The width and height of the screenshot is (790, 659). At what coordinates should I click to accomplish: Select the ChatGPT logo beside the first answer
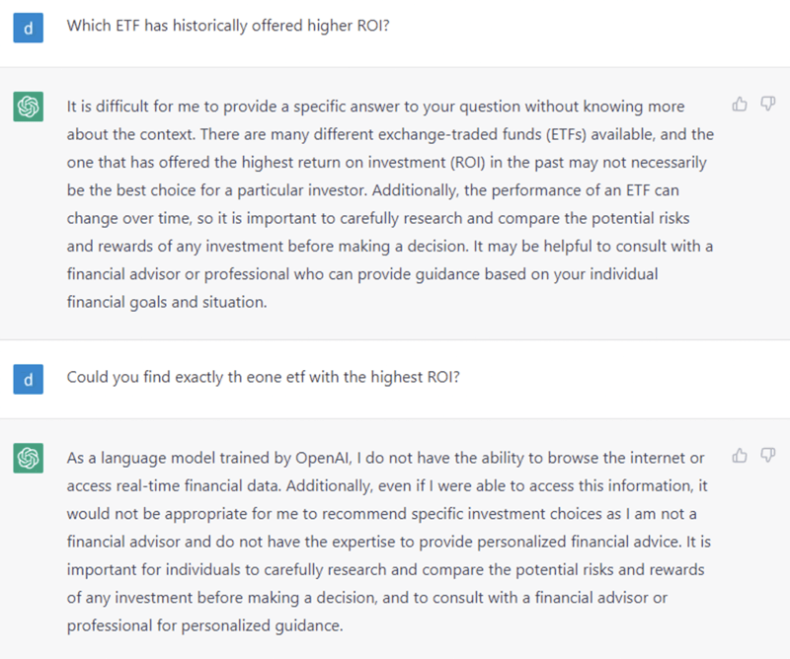point(29,107)
